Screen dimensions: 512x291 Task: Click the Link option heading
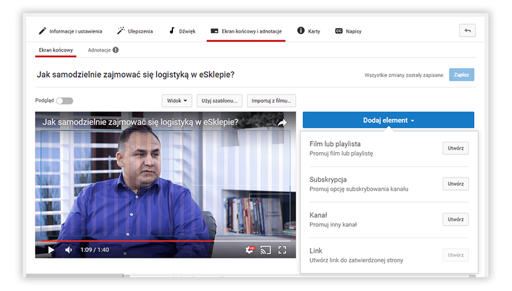316,251
